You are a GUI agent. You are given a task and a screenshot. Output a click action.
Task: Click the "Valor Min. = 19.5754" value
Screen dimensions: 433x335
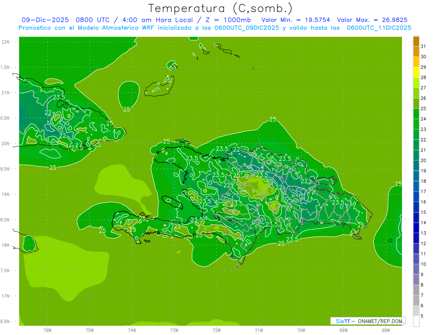pos(296,20)
